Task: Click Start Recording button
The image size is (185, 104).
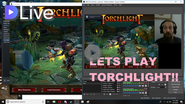Action: click(x=175, y=84)
